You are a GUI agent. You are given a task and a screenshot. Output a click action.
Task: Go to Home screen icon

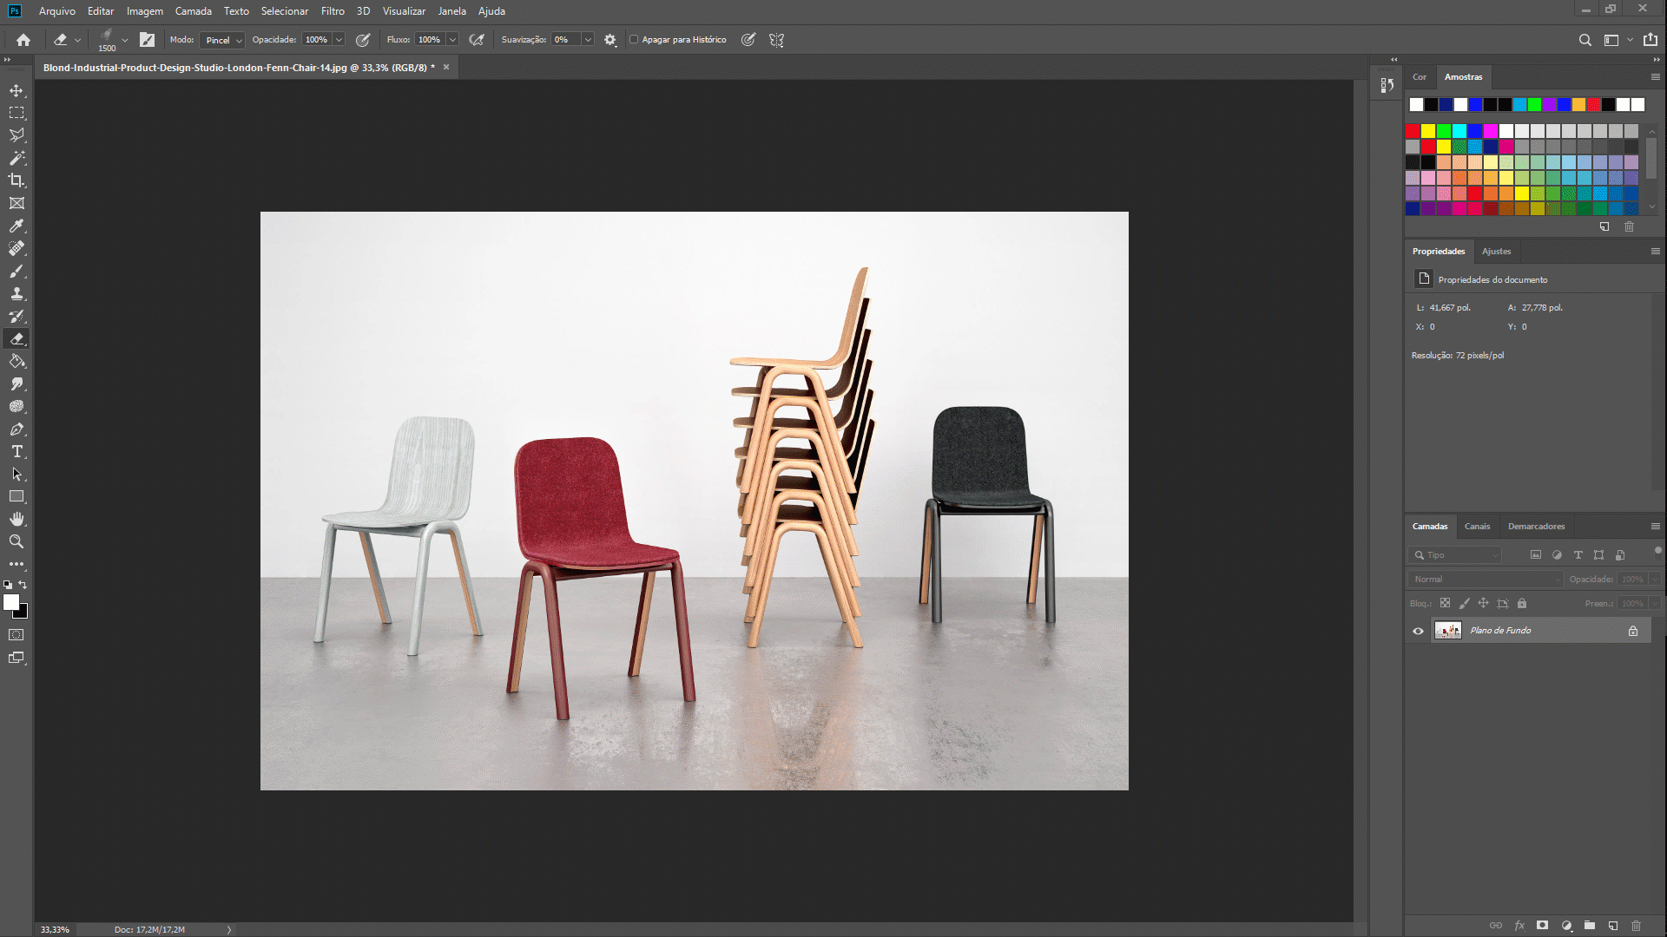click(x=23, y=40)
